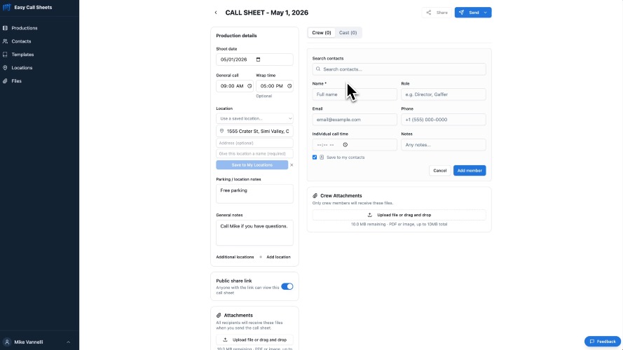Click the Role input field
Image resolution: width=623 pixels, height=350 pixels.
coord(444,94)
